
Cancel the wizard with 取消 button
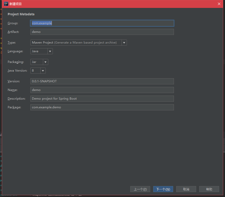pos(186,189)
